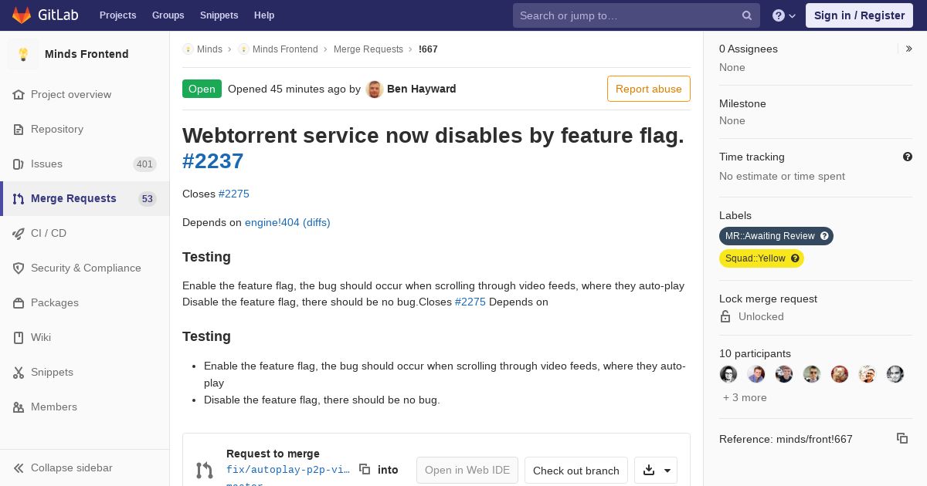Click the Issues sidebar icon
This screenshot has width=927, height=486.
19,164
